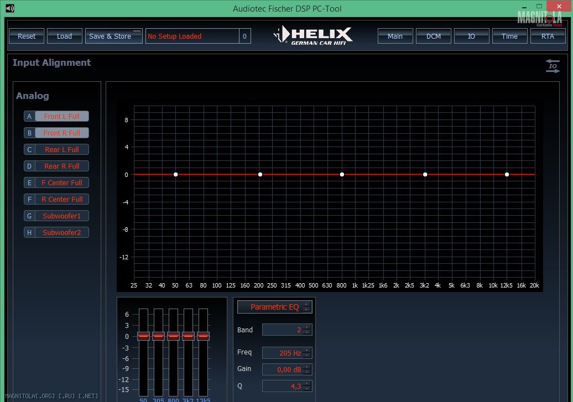573x402 pixels.
Task: Open the RTA tab
Action: (x=548, y=36)
